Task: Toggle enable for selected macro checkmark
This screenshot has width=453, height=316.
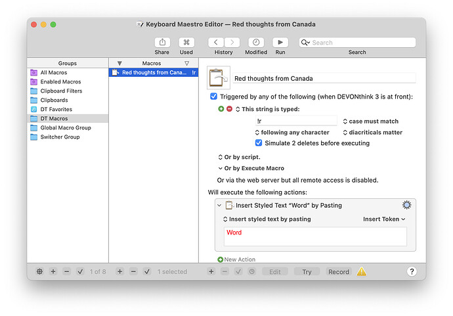Action: [147, 271]
